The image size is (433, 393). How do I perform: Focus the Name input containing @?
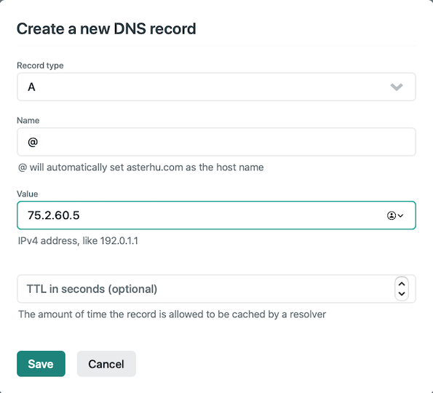216,142
